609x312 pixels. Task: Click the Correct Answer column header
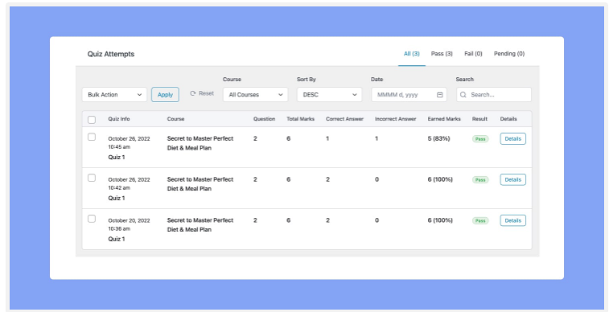344,119
